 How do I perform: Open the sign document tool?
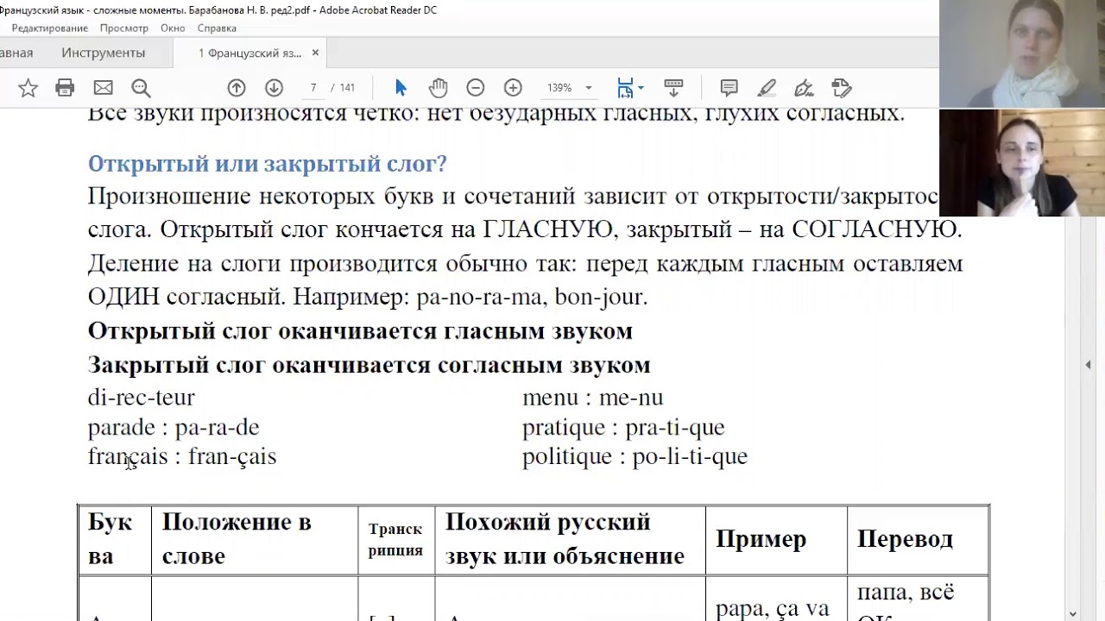point(804,88)
